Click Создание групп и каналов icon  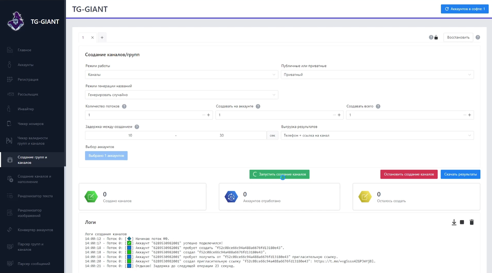pos(9,160)
